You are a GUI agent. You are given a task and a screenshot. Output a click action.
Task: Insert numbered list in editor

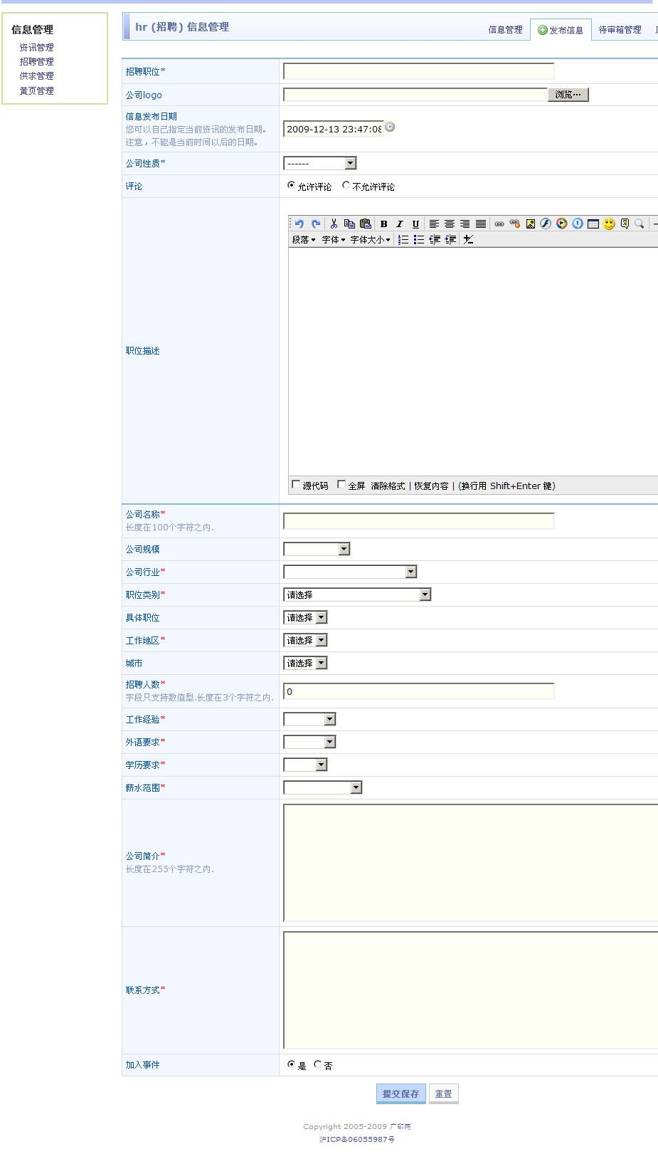coord(403,240)
